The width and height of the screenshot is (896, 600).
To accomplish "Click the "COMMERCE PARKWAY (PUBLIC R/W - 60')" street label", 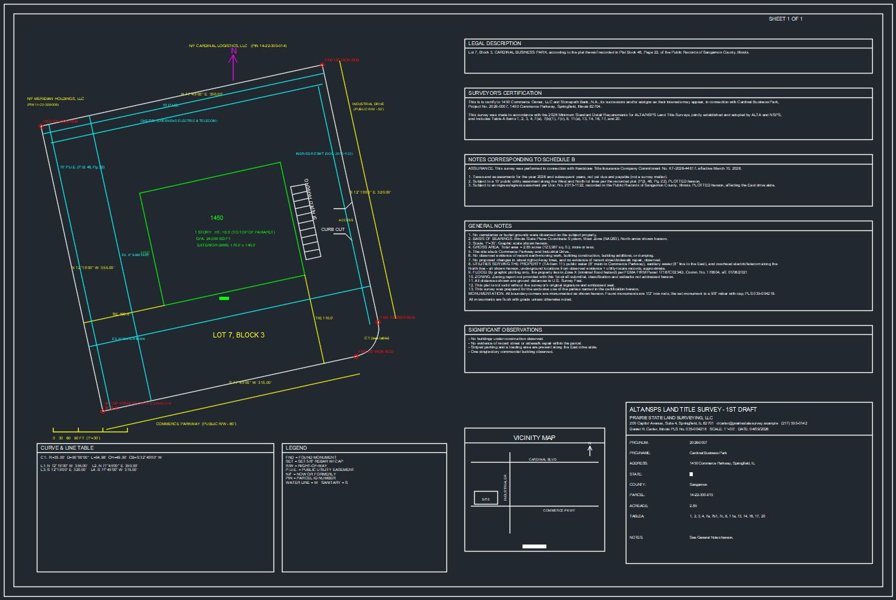I will (x=196, y=424).
